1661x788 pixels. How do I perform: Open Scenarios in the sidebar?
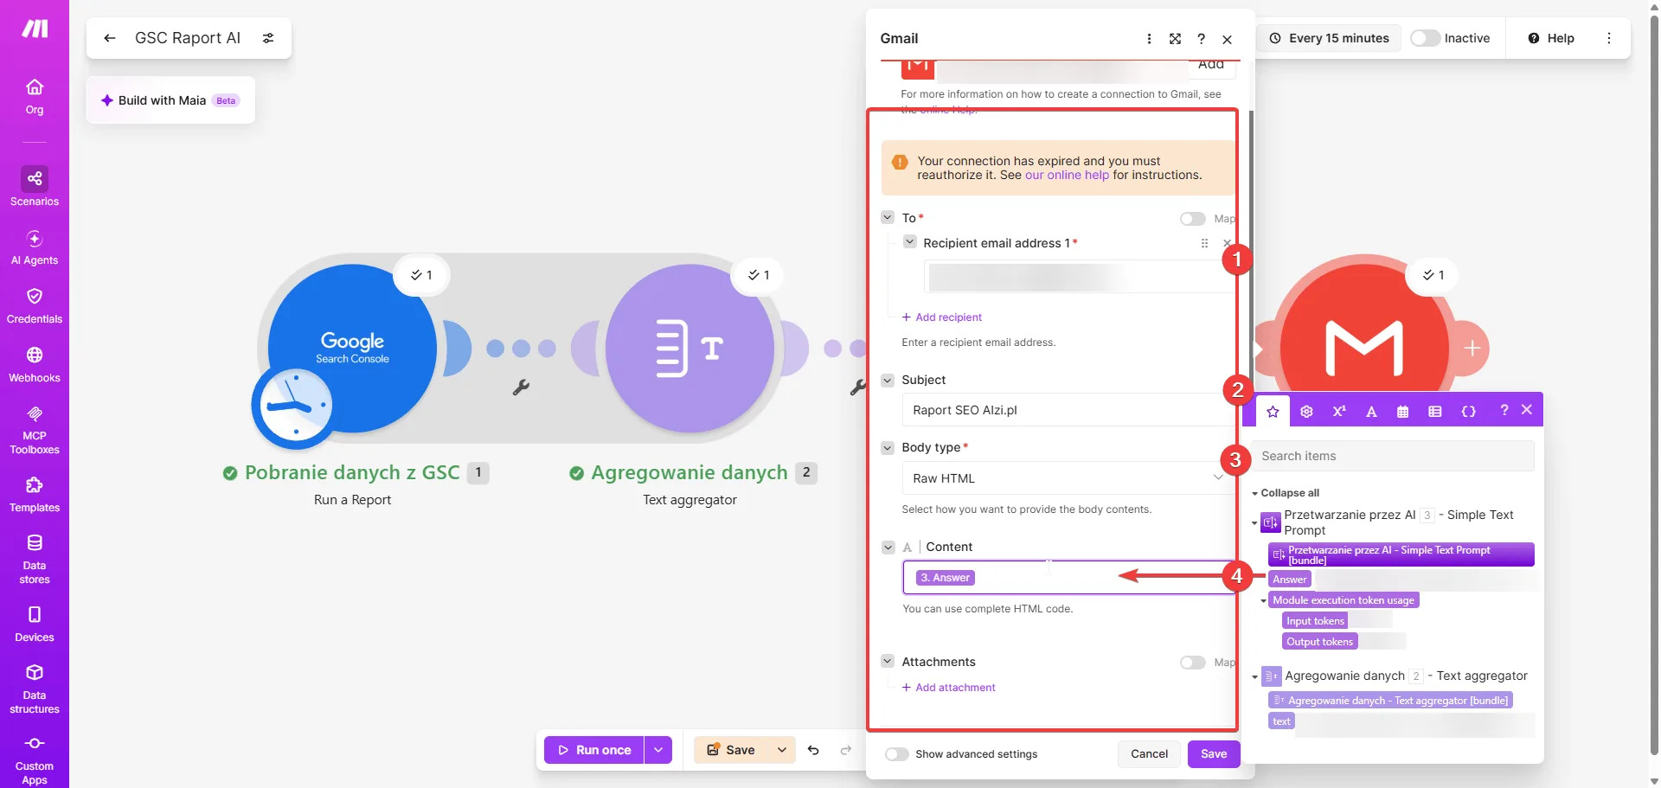35,186
